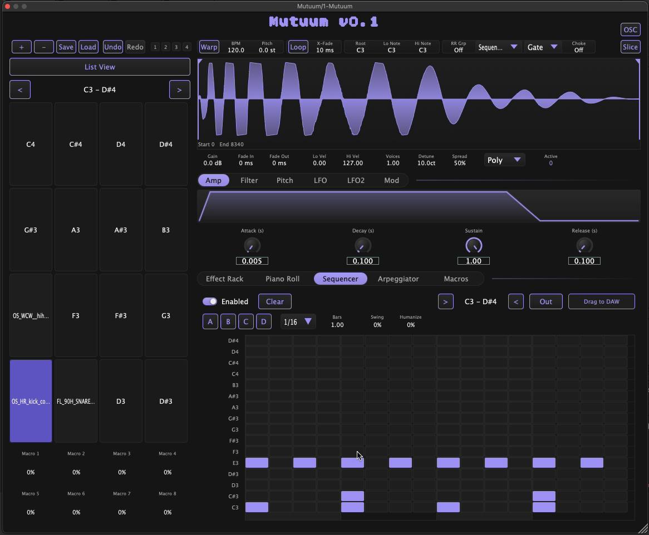Screen dimensions: 649x535
Task: Click the Drag to DAW button
Action: 601,301
